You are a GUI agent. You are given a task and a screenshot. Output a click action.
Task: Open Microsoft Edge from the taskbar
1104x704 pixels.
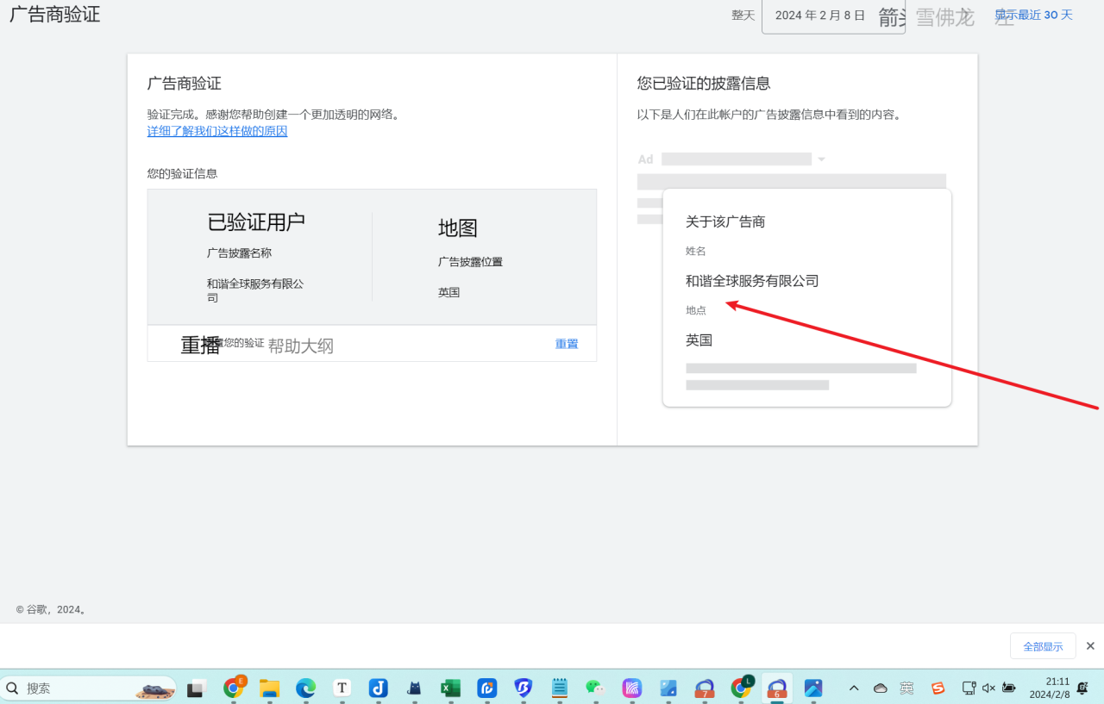tap(305, 688)
